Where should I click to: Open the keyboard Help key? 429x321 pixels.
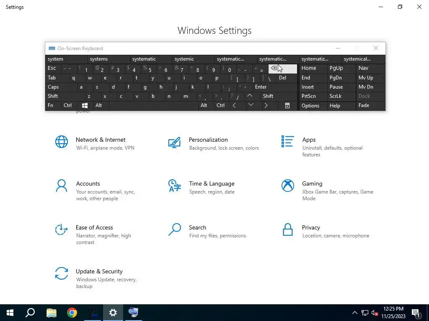tap(341, 106)
